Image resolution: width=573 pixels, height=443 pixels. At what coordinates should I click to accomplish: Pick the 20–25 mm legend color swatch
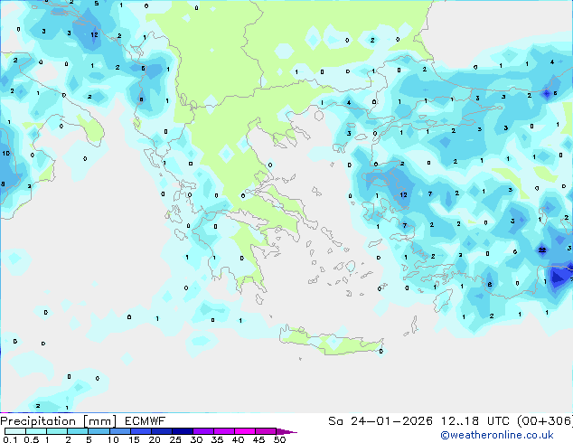pos(161,431)
